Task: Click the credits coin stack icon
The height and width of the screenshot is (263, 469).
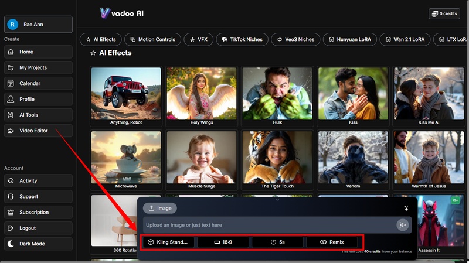Action: (435, 13)
